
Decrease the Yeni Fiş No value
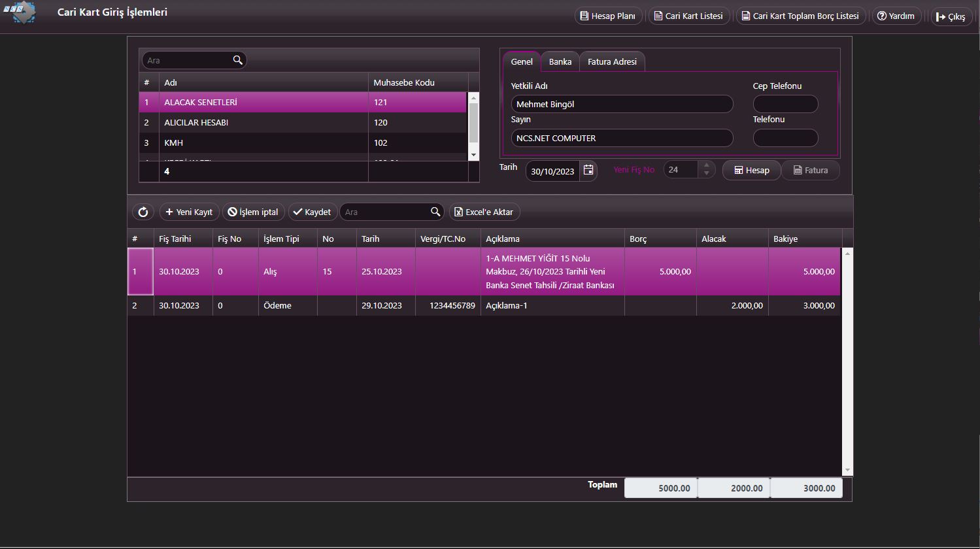707,174
